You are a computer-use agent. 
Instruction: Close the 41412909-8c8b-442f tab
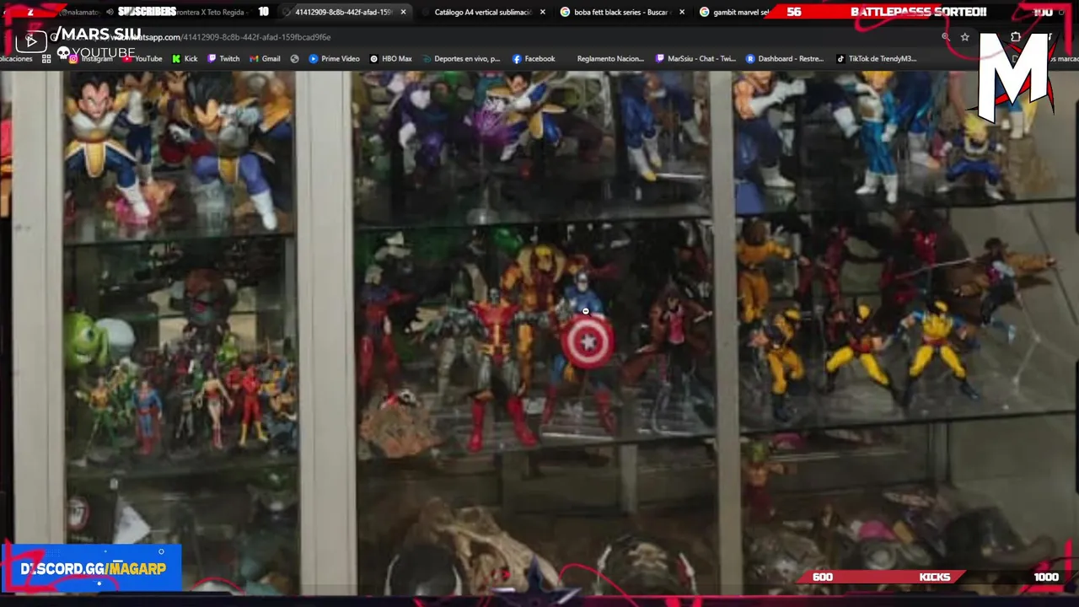[x=403, y=12]
